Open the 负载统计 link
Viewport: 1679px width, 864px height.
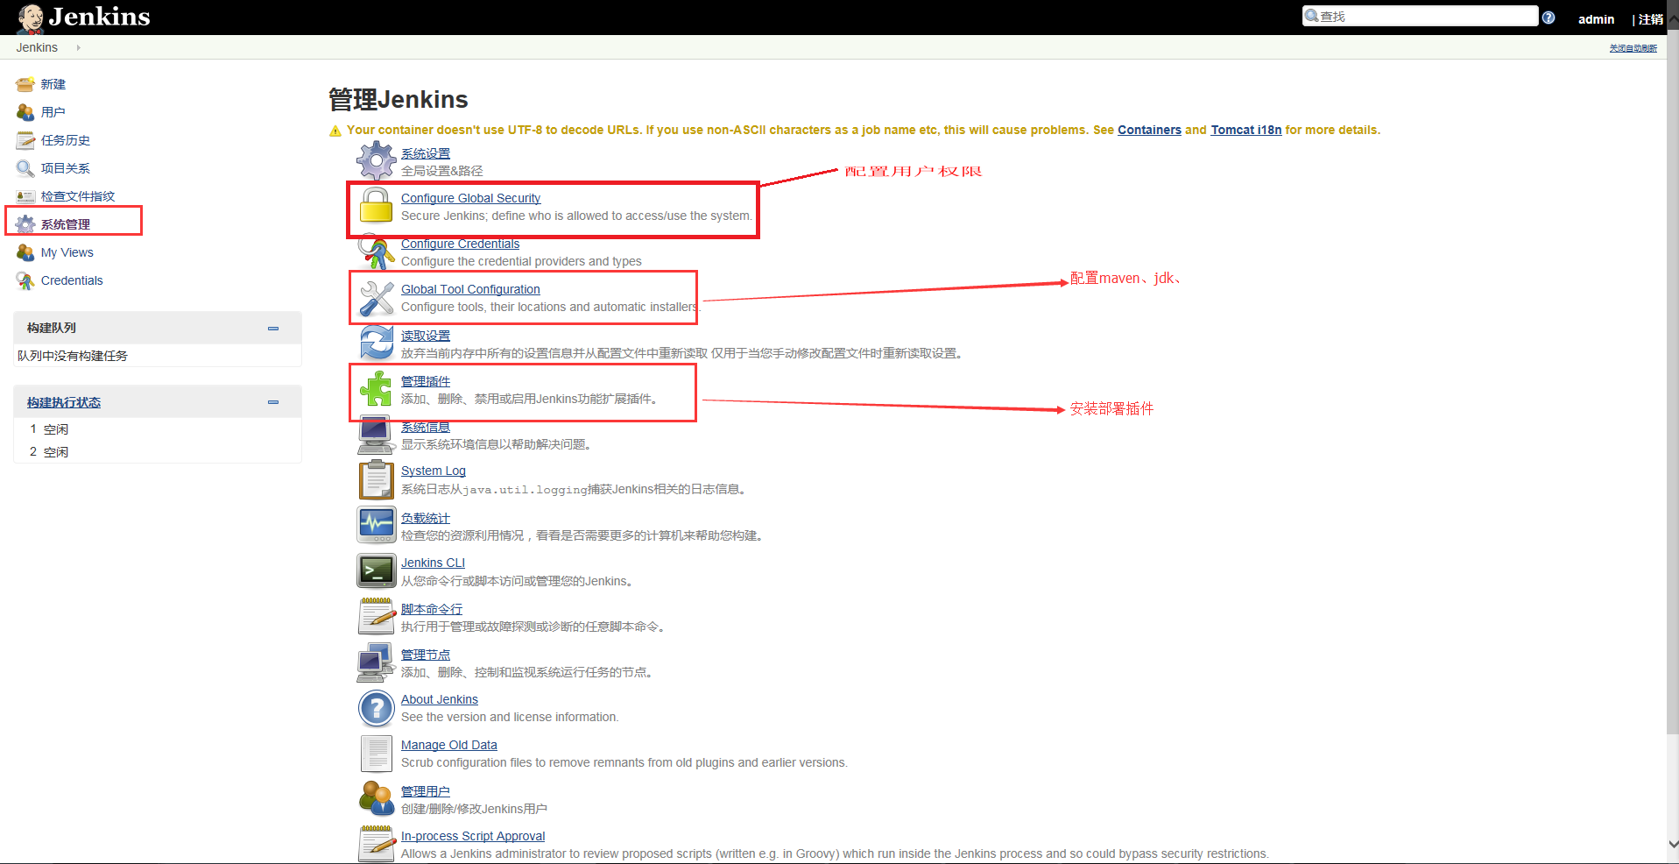tap(426, 518)
